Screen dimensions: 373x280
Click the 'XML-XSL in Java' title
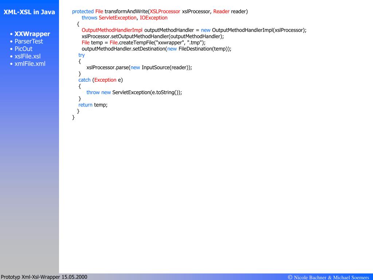29,12
